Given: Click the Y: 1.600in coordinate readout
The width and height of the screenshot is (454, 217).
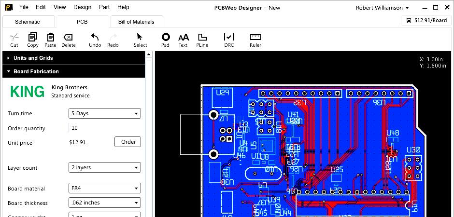Looking at the screenshot, I should point(433,66).
